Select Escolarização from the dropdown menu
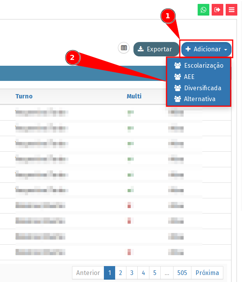 (199, 65)
